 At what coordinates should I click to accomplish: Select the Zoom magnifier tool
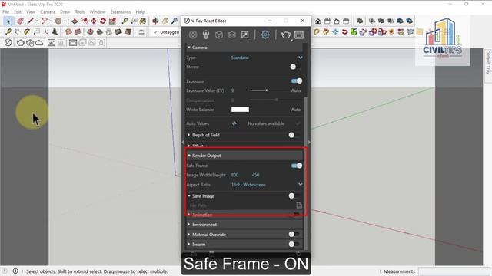pos(175,21)
